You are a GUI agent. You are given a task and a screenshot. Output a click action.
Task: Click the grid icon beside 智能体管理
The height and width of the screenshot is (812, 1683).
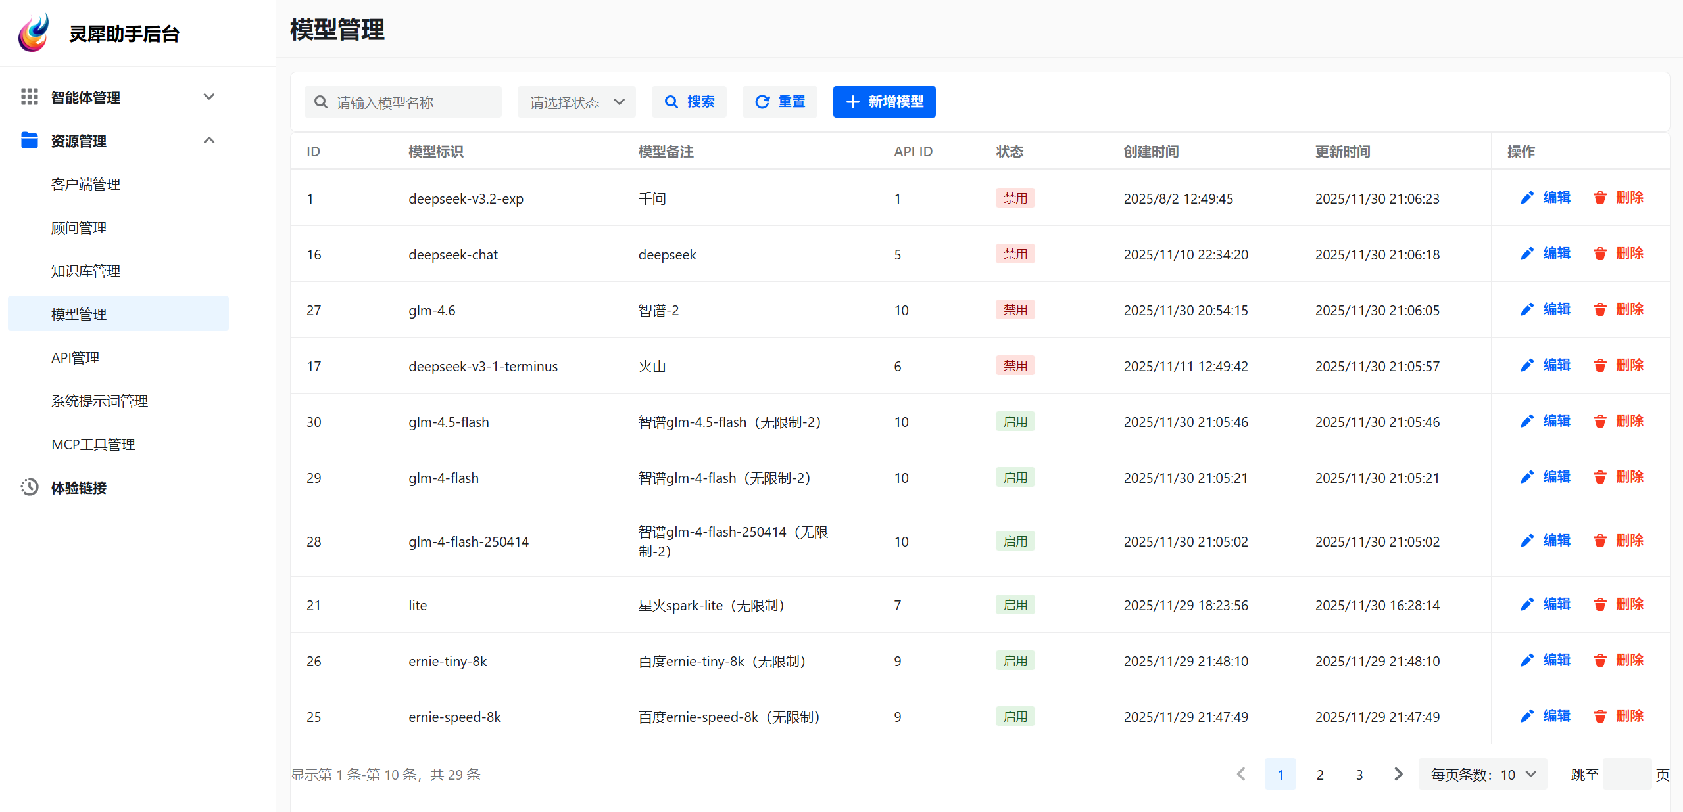point(29,97)
